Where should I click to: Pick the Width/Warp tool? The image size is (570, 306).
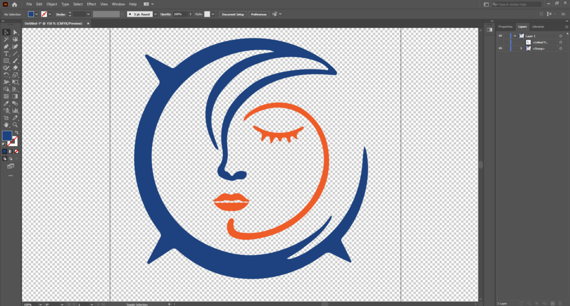(6, 82)
